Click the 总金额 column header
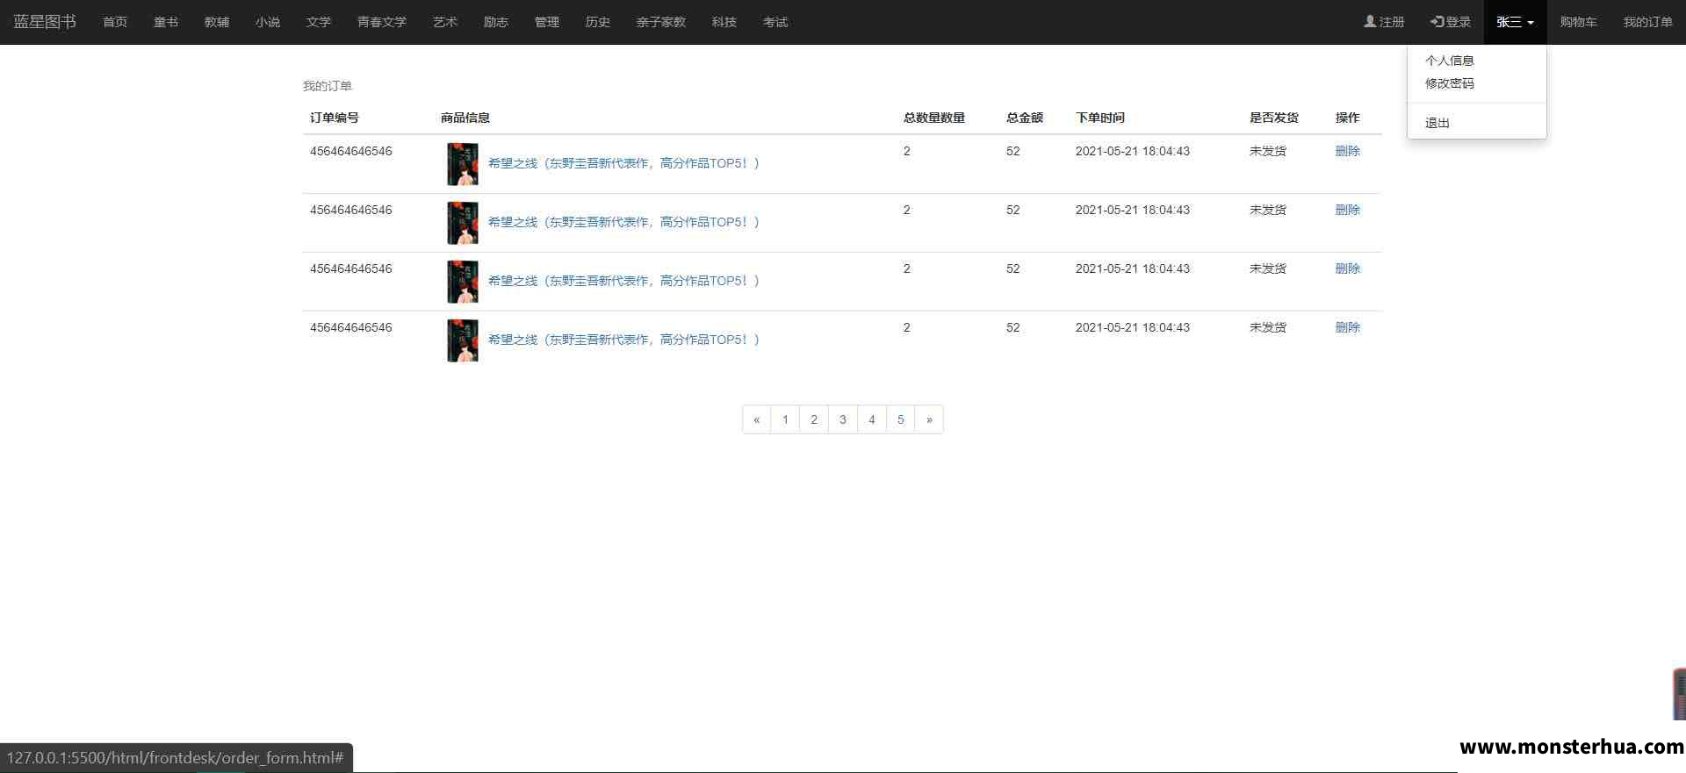The height and width of the screenshot is (773, 1686). (1025, 118)
